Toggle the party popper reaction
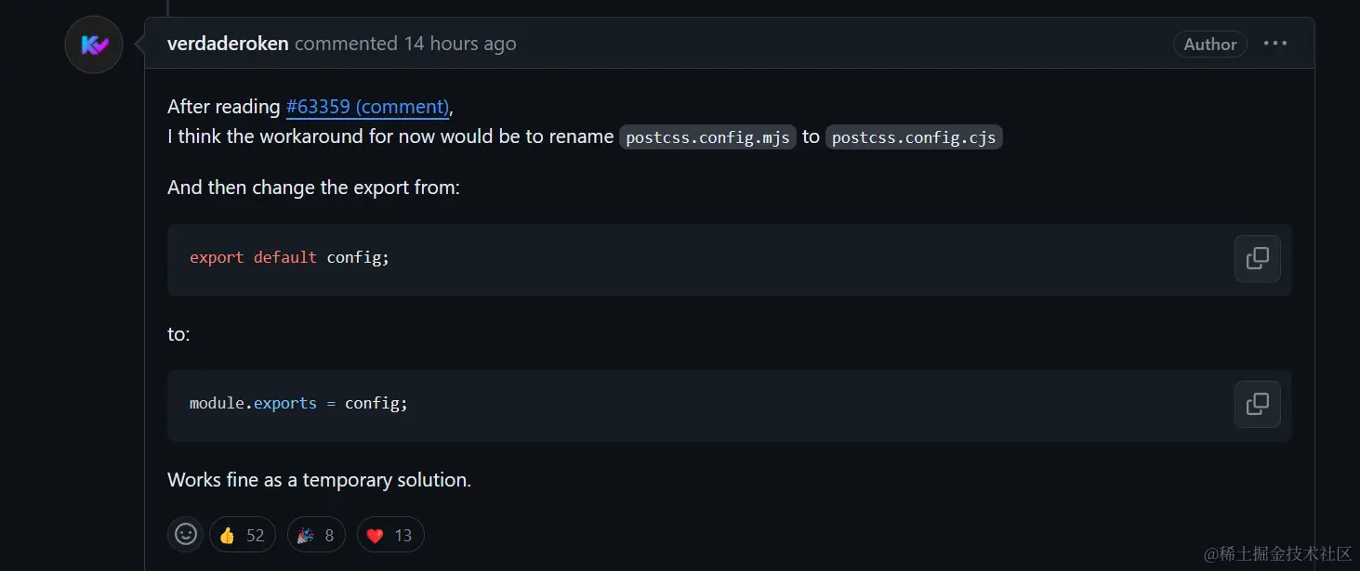This screenshot has width=1360, height=571. (316, 535)
